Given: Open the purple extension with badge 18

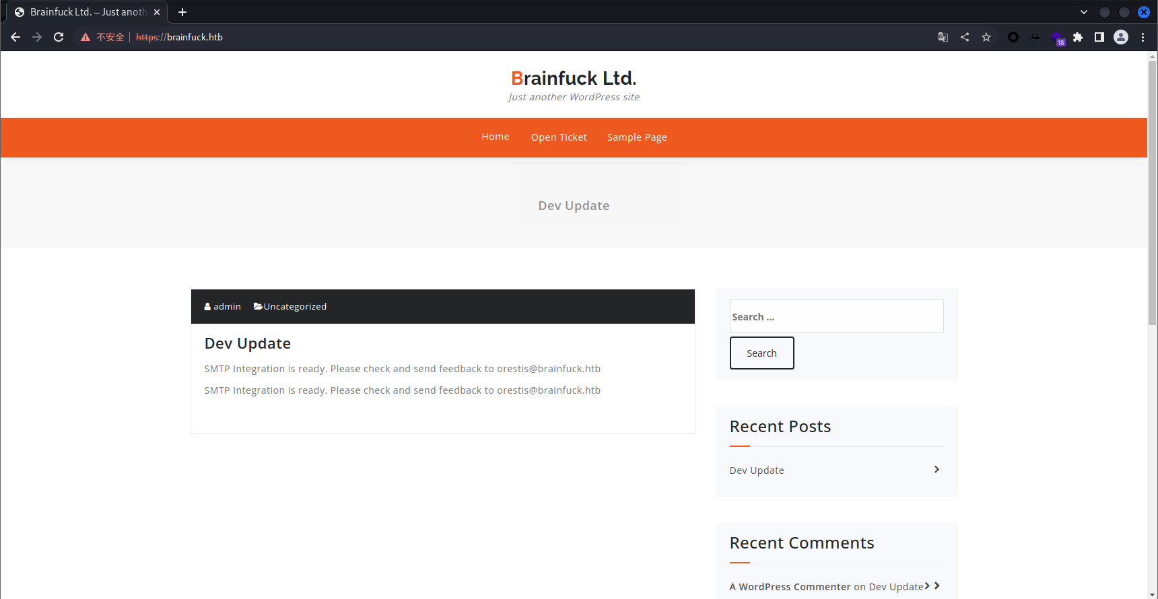Looking at the screenshot, I should click(1057, 38).
